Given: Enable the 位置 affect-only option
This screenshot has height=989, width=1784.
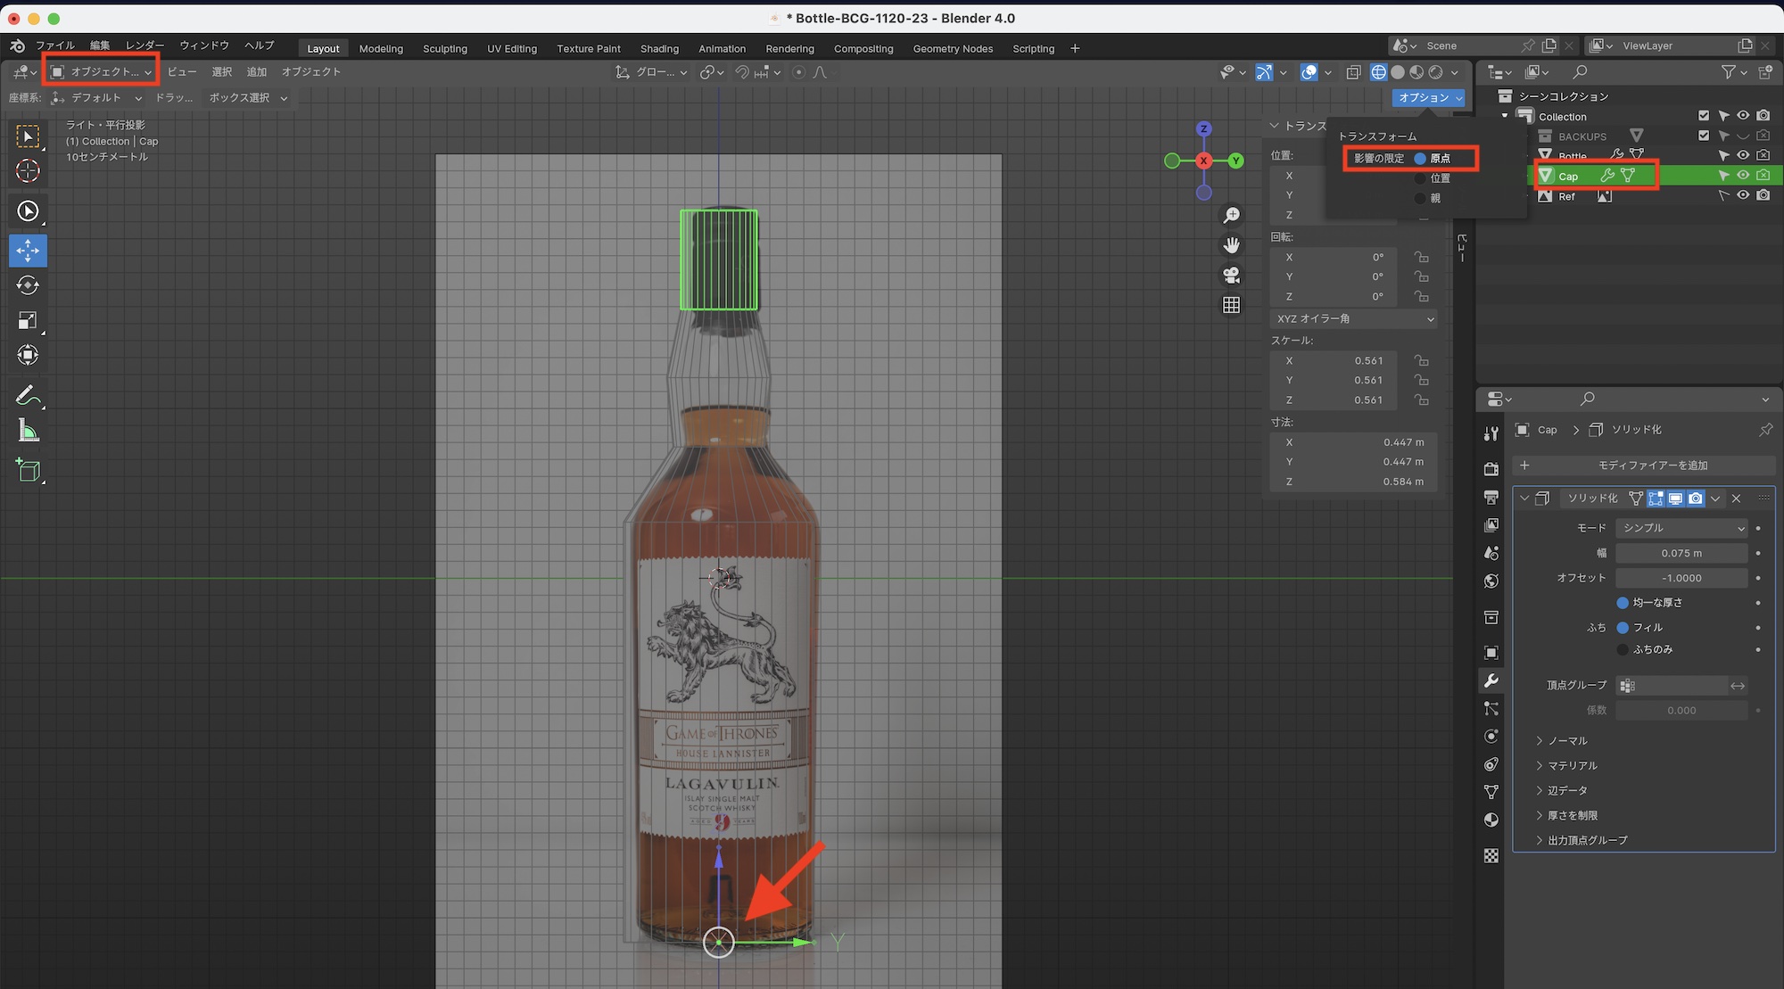Looking at the screenshot, I should point(1421,178).
